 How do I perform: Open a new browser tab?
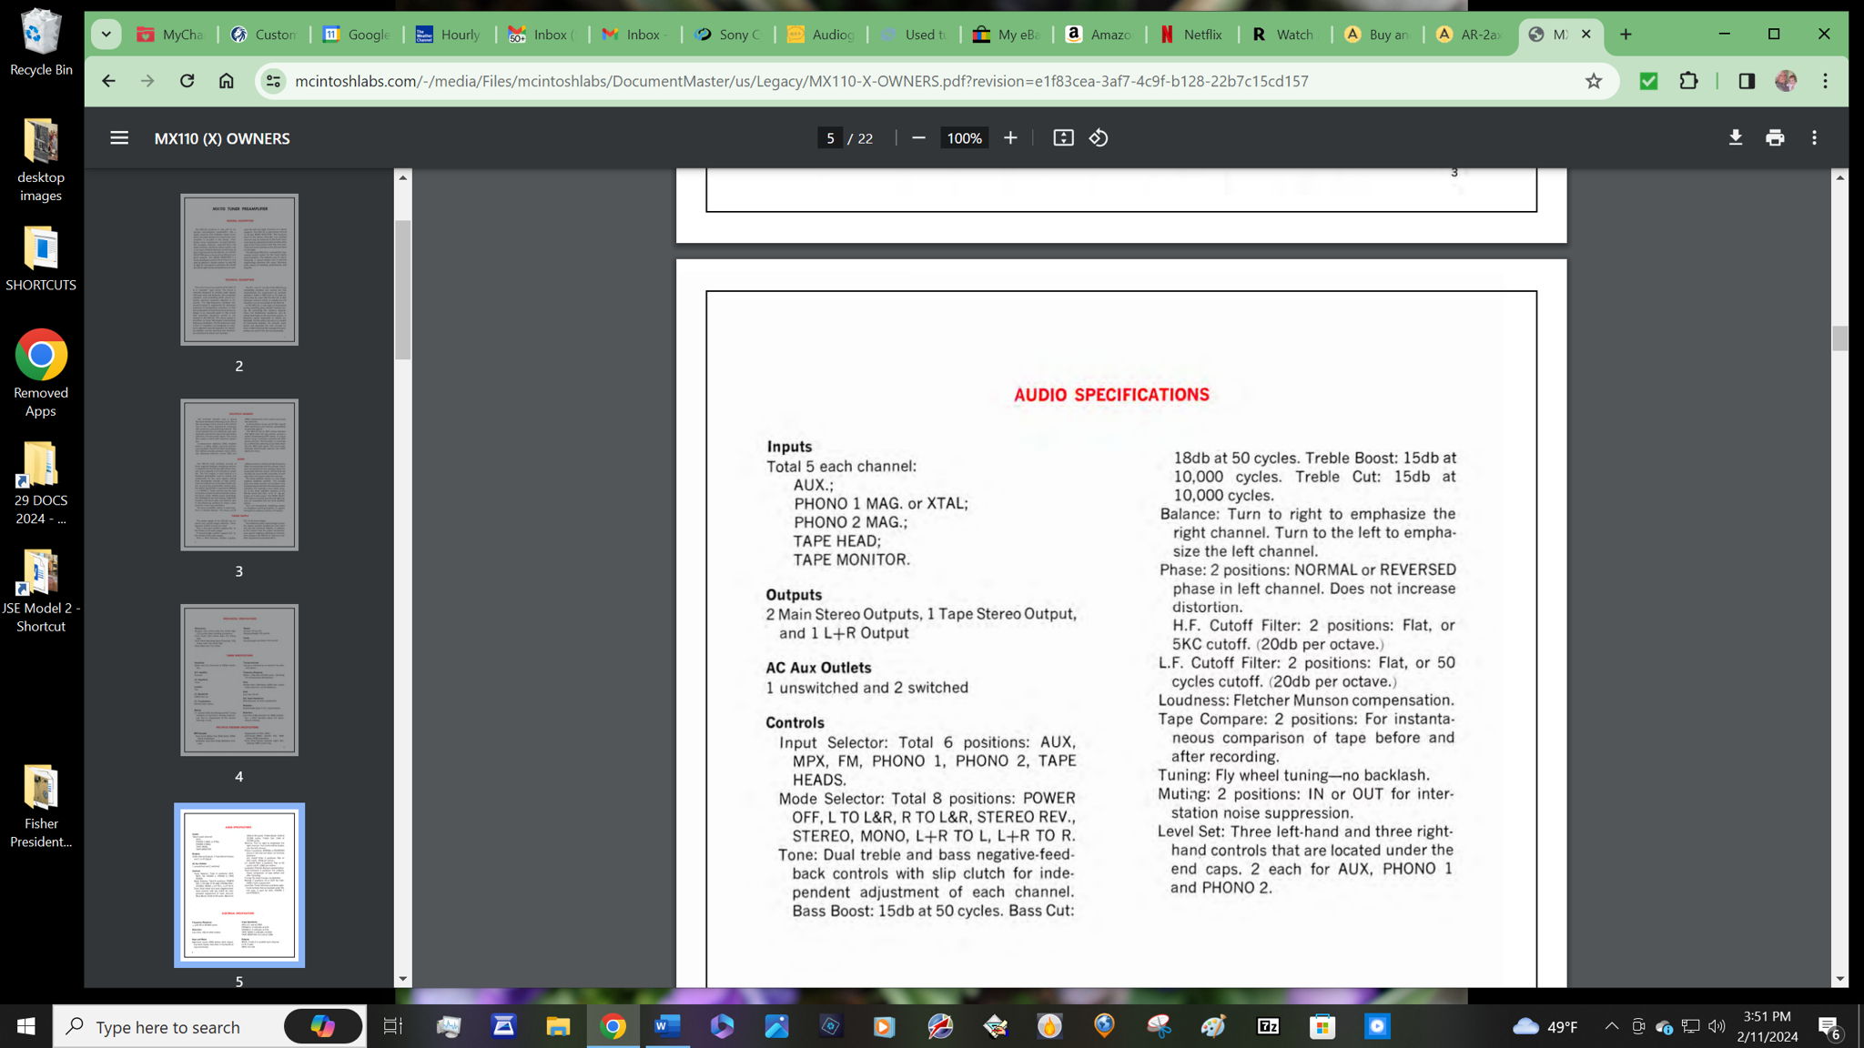[x=1626, y=35]
